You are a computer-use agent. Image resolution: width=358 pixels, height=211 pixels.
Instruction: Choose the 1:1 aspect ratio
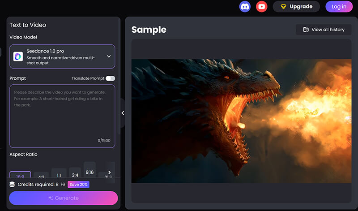tap(59, 176)
